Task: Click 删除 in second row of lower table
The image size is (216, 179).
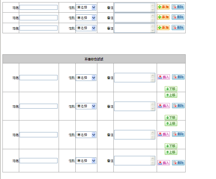Action: [x=178, y=106]
